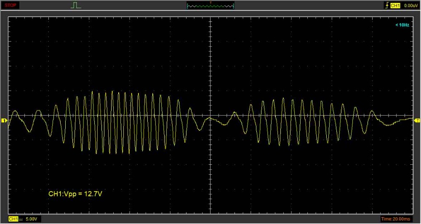Select the 0.00uV trigger level value

click(410, 5)
